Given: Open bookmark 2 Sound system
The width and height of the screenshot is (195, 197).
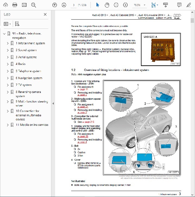Looking at the screenshot, I should tap(26, 50).
